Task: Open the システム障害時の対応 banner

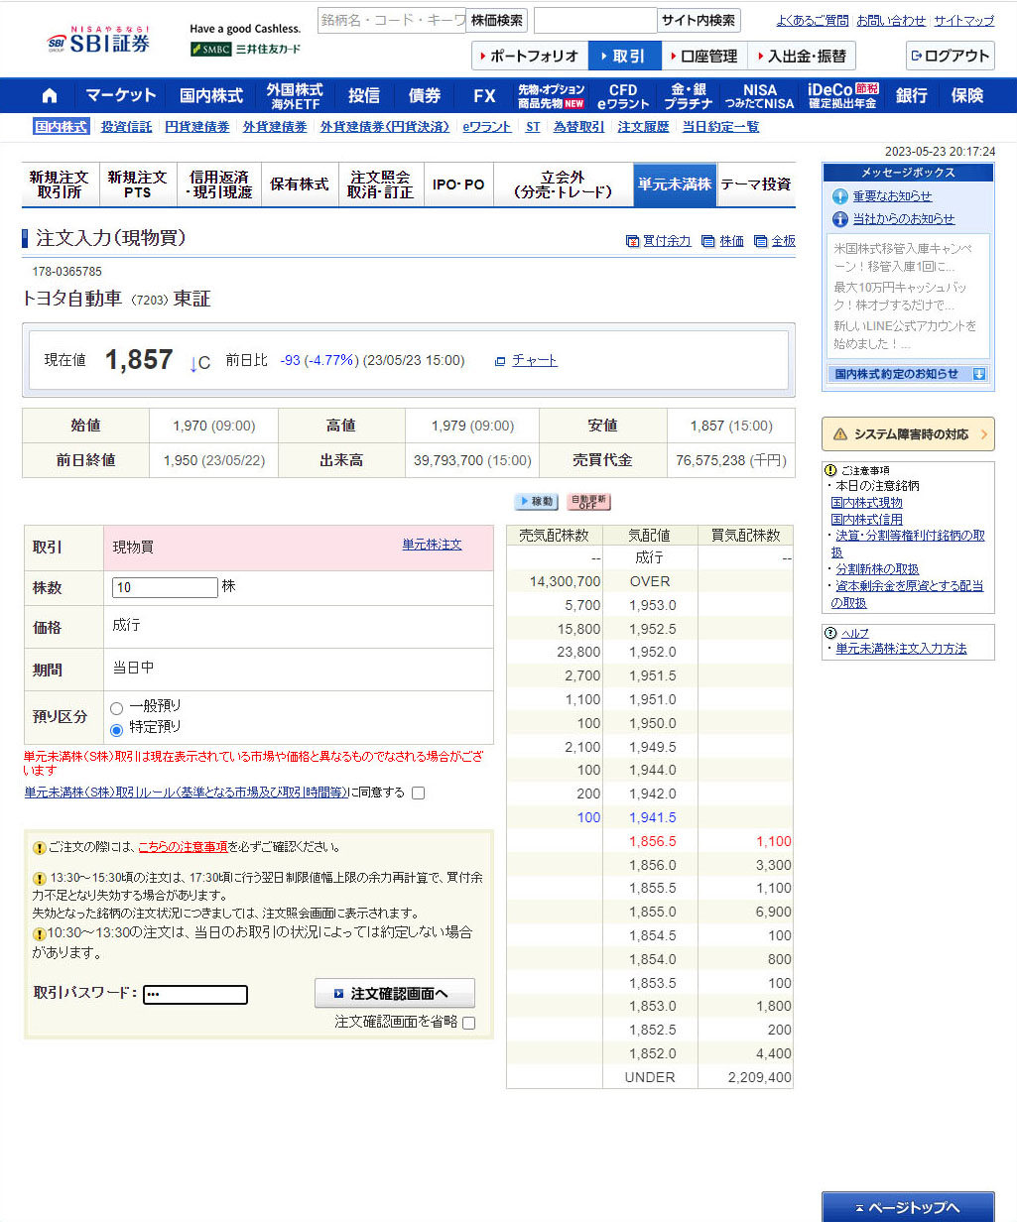Action: pyautogui.click(x=907, y=434)
